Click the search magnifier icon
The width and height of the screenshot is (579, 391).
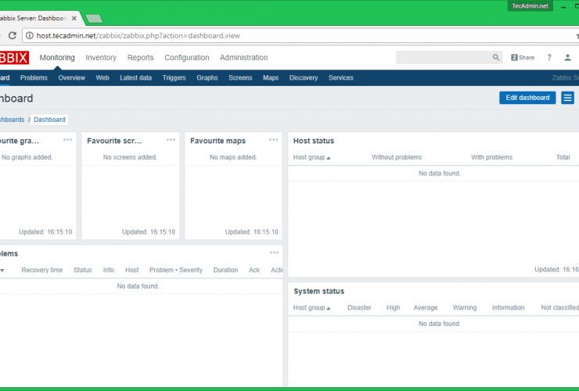coord(496,58)
